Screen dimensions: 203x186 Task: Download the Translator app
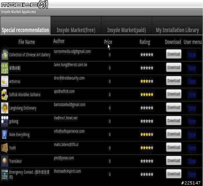(x=174, y=160)
